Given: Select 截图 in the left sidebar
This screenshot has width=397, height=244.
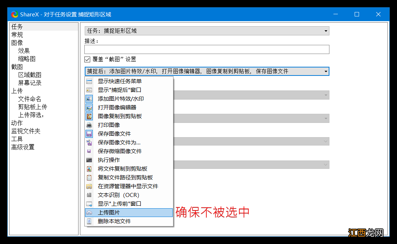Looking at the screenshot, I should tap(17, 67).
